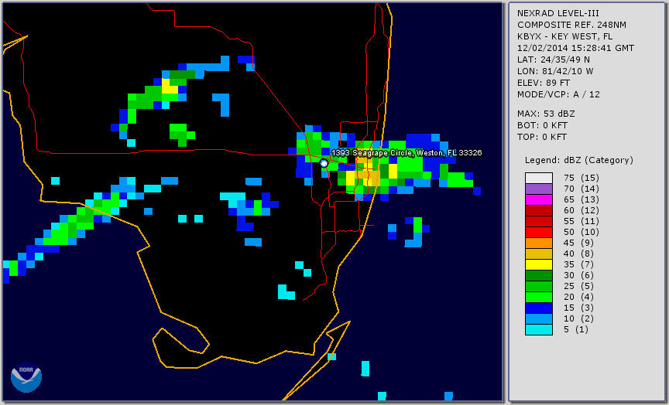Viewport: 669px width, 405px height.
Task: Select the 60 dBZ dark red swatch
Action: pos(538,210)
